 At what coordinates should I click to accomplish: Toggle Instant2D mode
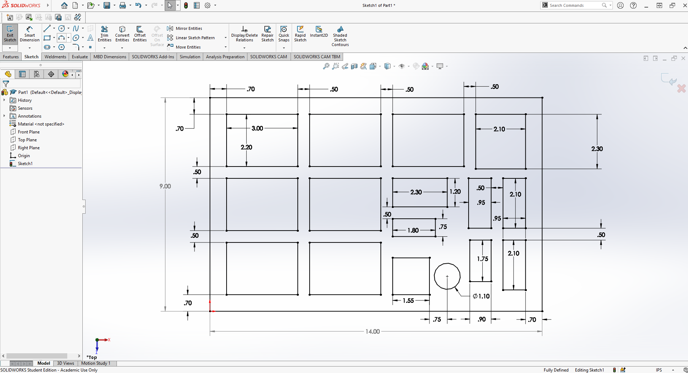click(x=319, y=32)
